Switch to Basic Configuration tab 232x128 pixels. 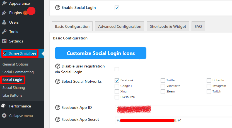click(x=72, y=26)
